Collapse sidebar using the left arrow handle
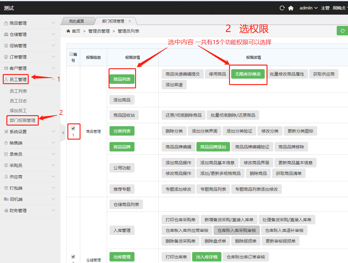The height and width of the screenshot is (263, 348). pos(63,133)
